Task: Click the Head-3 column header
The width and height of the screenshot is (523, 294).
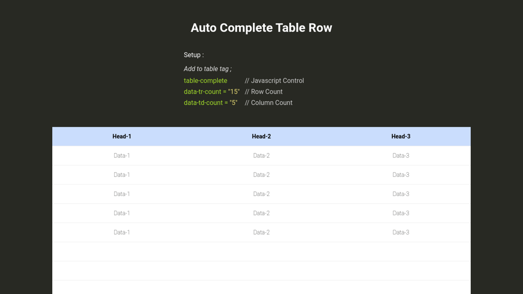Action: [x=400, y=137]
